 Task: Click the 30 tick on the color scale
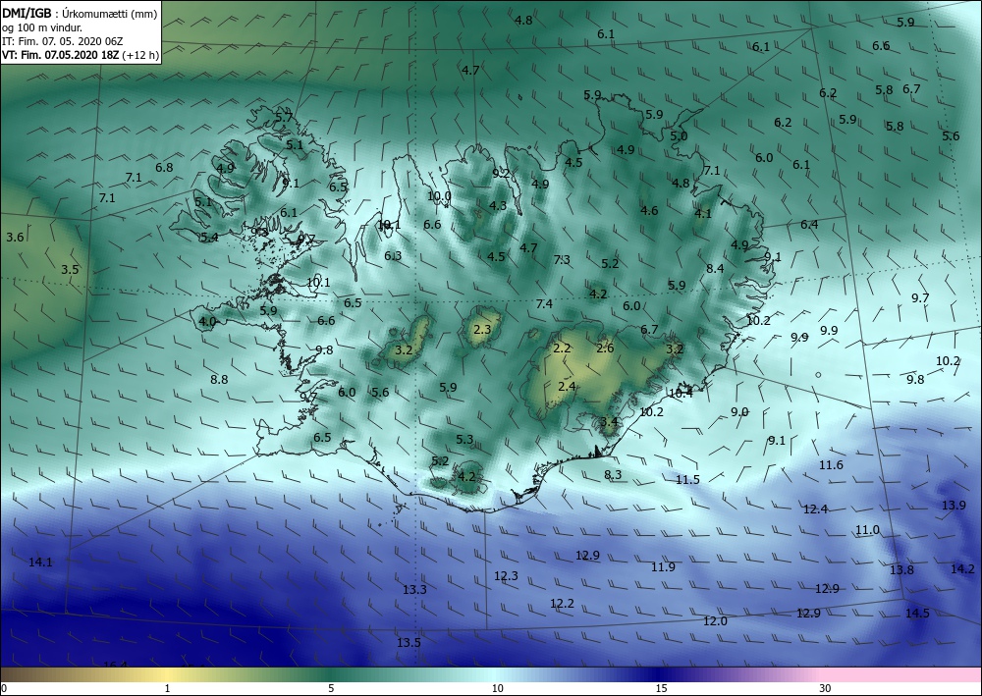click(x=826, y=688)
